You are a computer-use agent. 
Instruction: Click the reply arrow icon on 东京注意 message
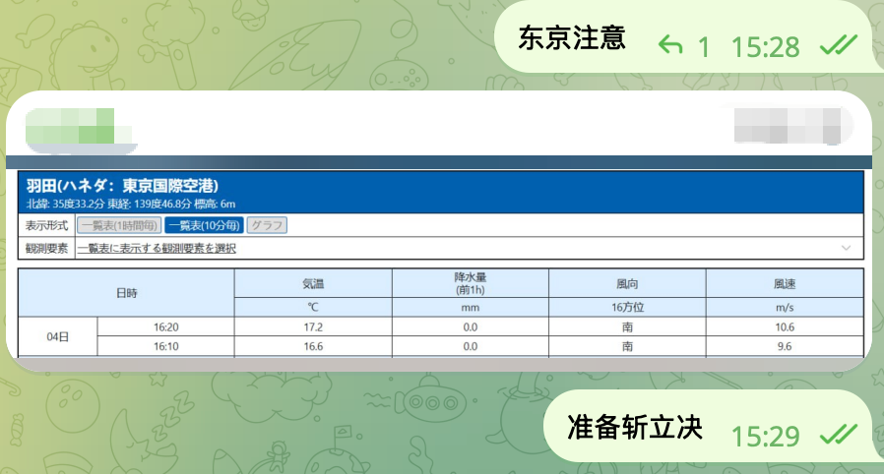pyautogui.click(x=670, y=45)
